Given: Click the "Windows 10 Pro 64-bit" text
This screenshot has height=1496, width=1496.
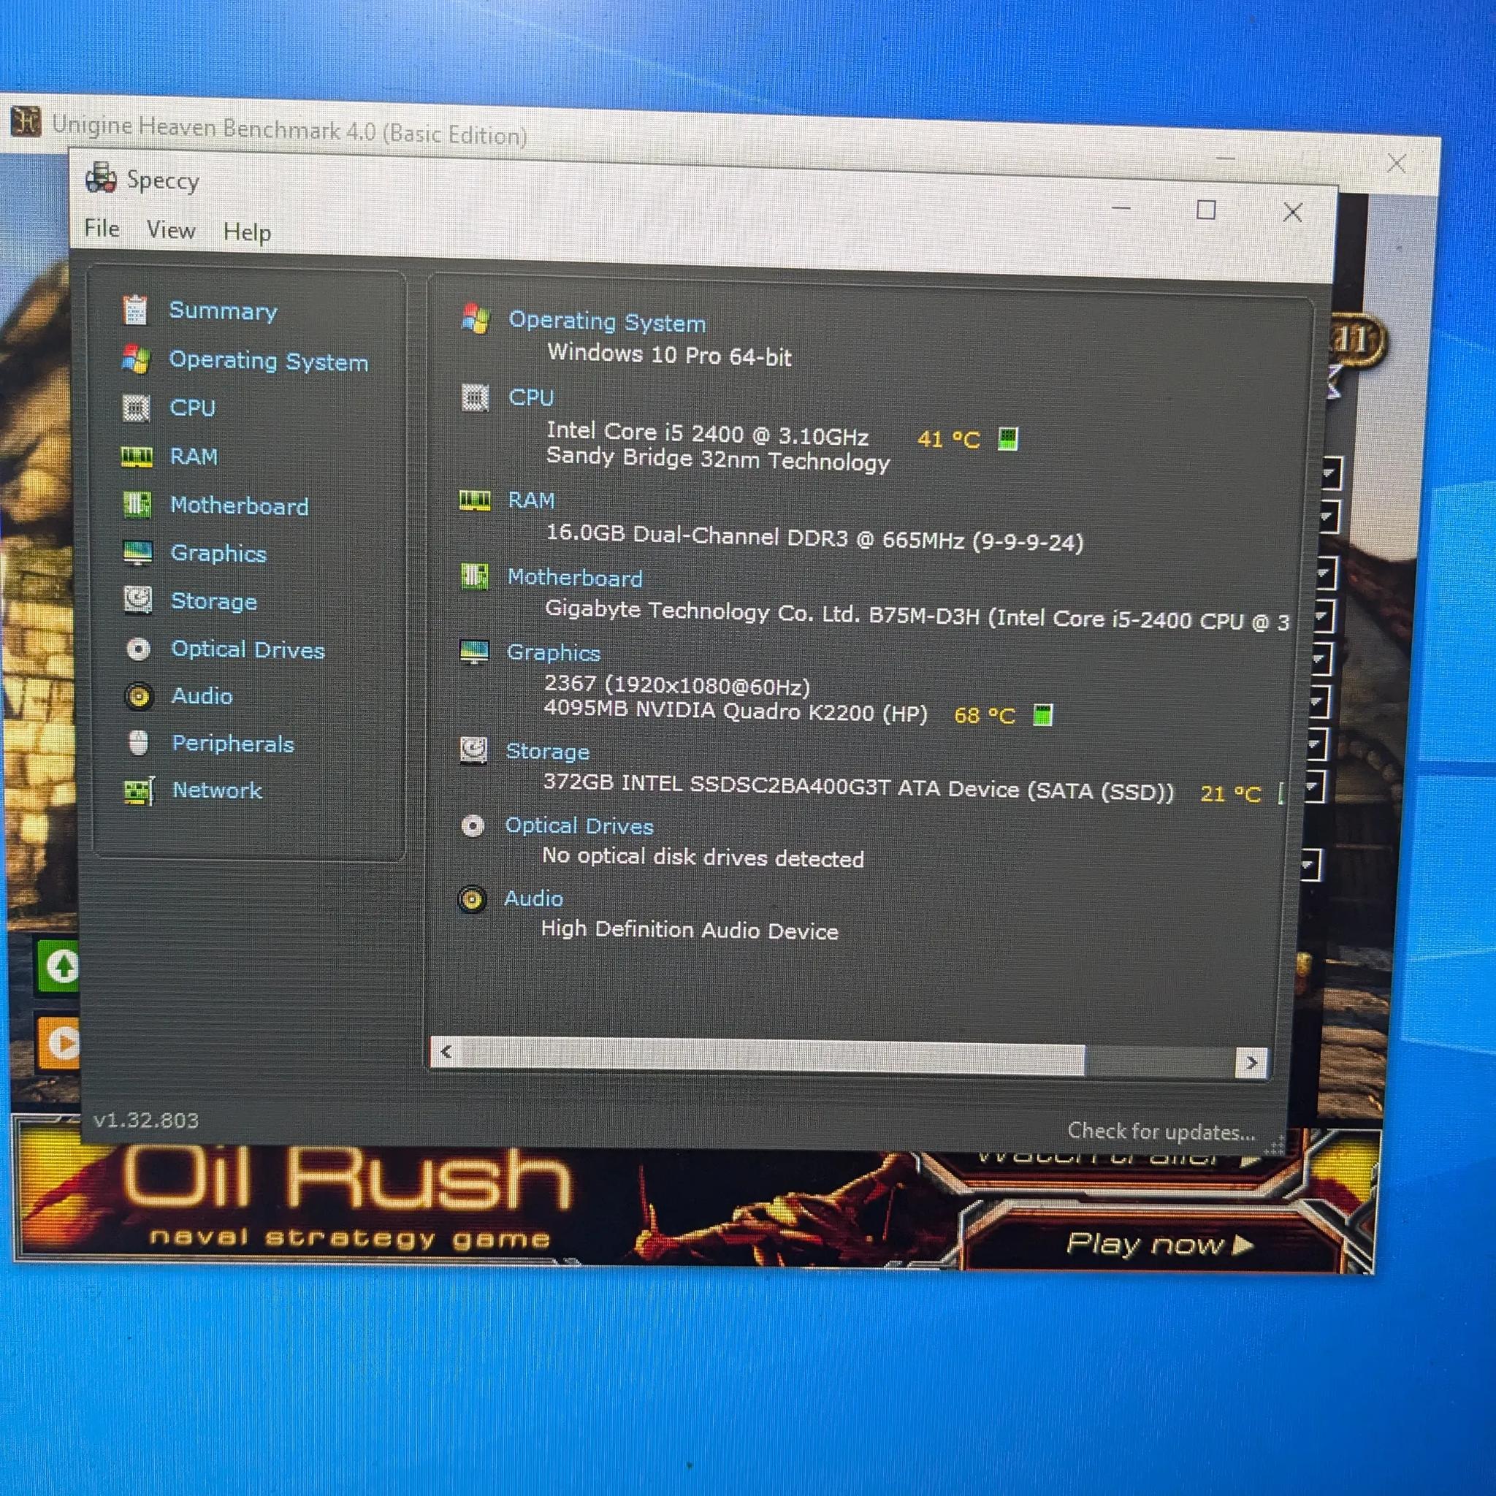Looking at the screenshot, I should pyautogui.click(x=670, y=356).
